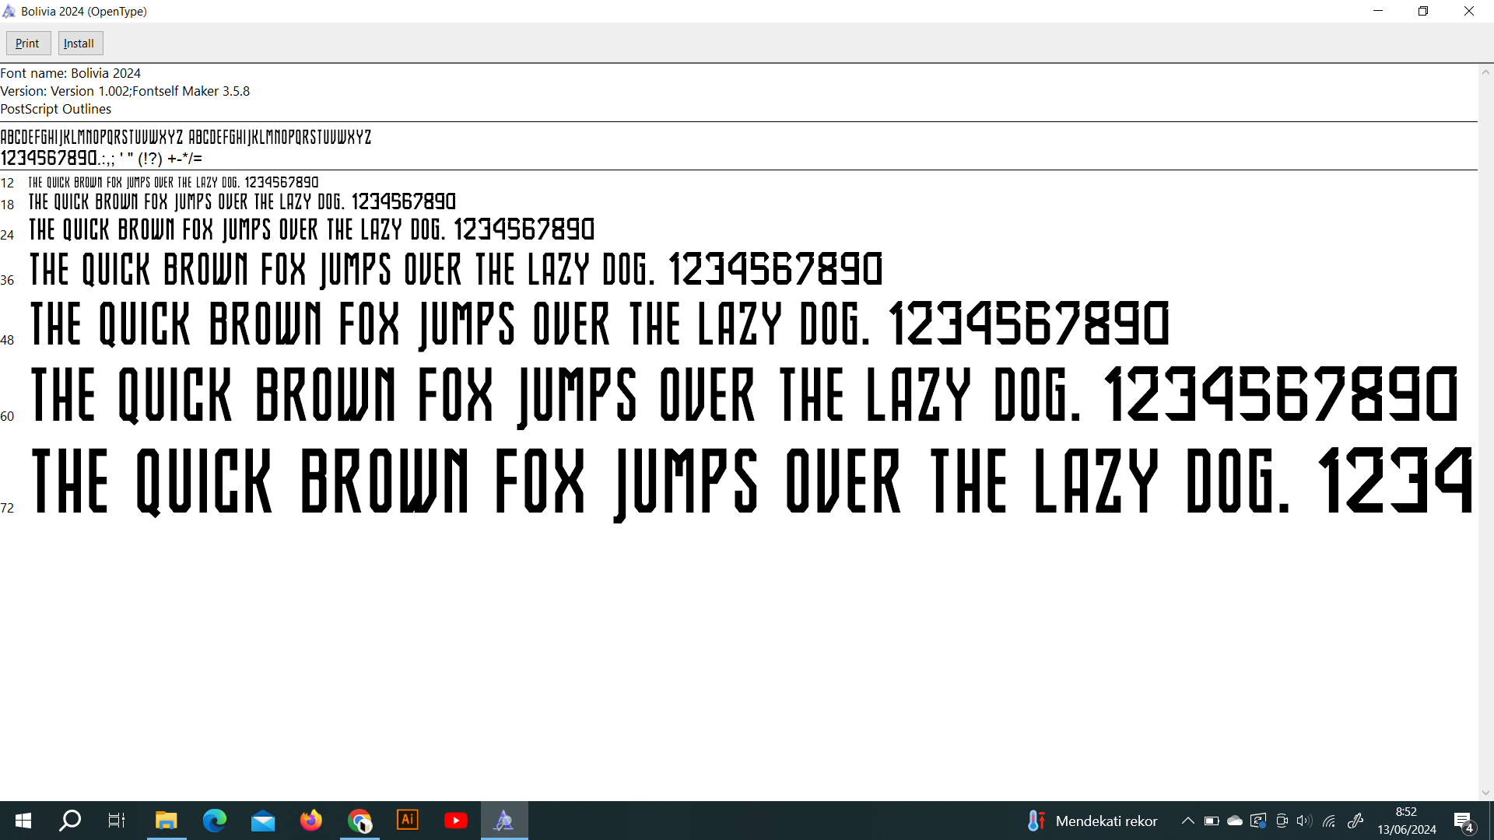Open Adobe Illustrator from taskbar
This screenshot has width=1494, height=840.
(x=408, y=821)
